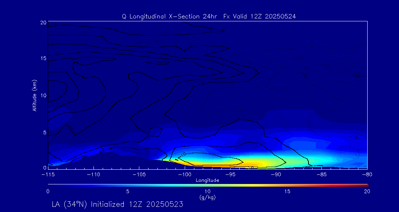Click the dotted contour label "20"
Screen dimensions: 399x212
pyautogui.click(x=358, y=76)
